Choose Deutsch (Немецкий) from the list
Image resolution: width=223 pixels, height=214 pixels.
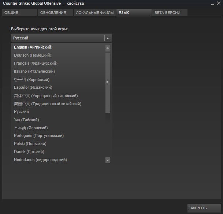(x=58, y=55)
